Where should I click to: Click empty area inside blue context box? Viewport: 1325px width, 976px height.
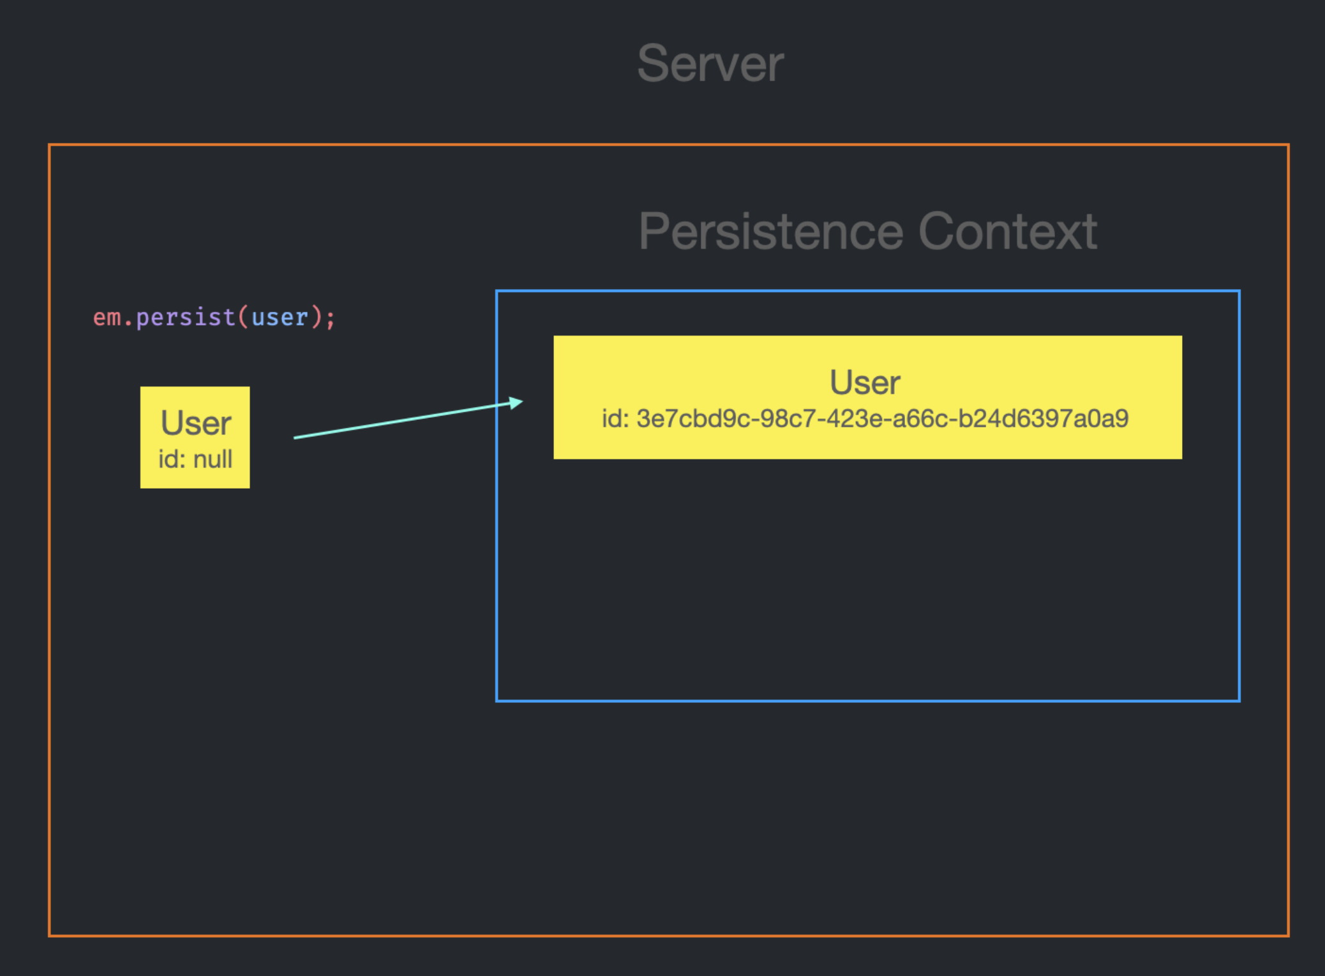[x=867, y=580]
